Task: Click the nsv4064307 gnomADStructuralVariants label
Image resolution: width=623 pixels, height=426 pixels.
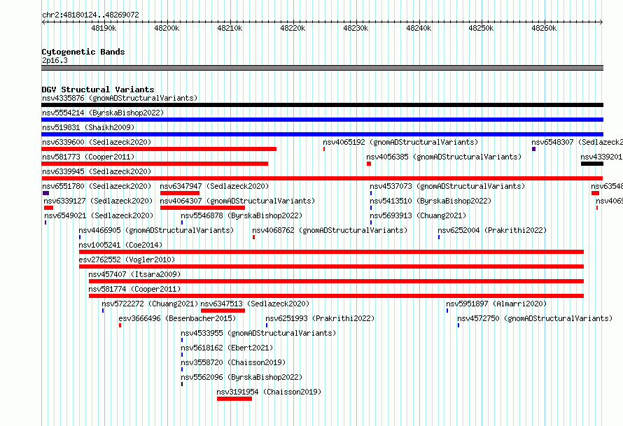Action: [x=237, y=201]
